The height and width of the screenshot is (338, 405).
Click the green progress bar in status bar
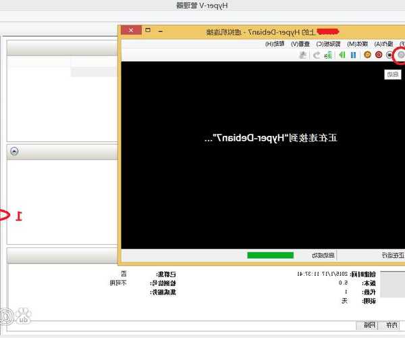pos(270,256)
